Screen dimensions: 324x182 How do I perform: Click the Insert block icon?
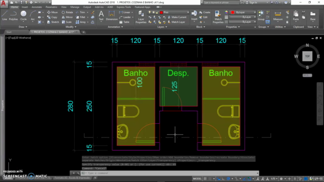[x=194, y=16]
